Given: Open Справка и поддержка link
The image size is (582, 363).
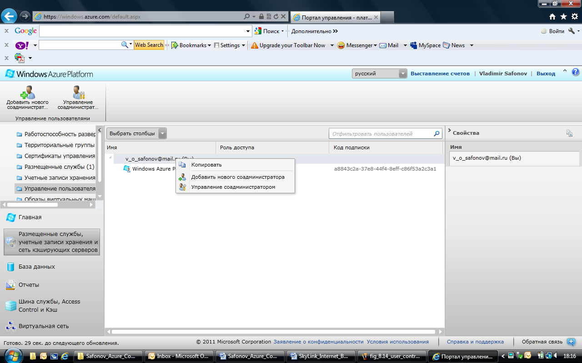Looking at the screenshot, I should pos(475,342).
